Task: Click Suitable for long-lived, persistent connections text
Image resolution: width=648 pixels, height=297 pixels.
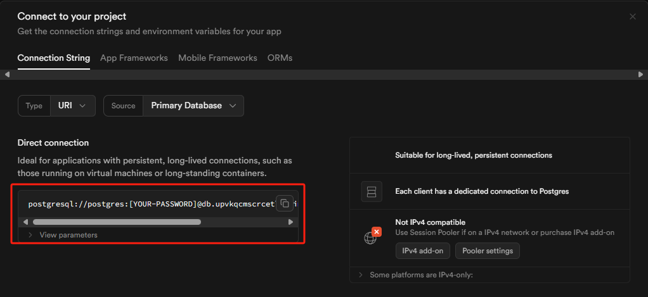Action: [x=474, y=156]
